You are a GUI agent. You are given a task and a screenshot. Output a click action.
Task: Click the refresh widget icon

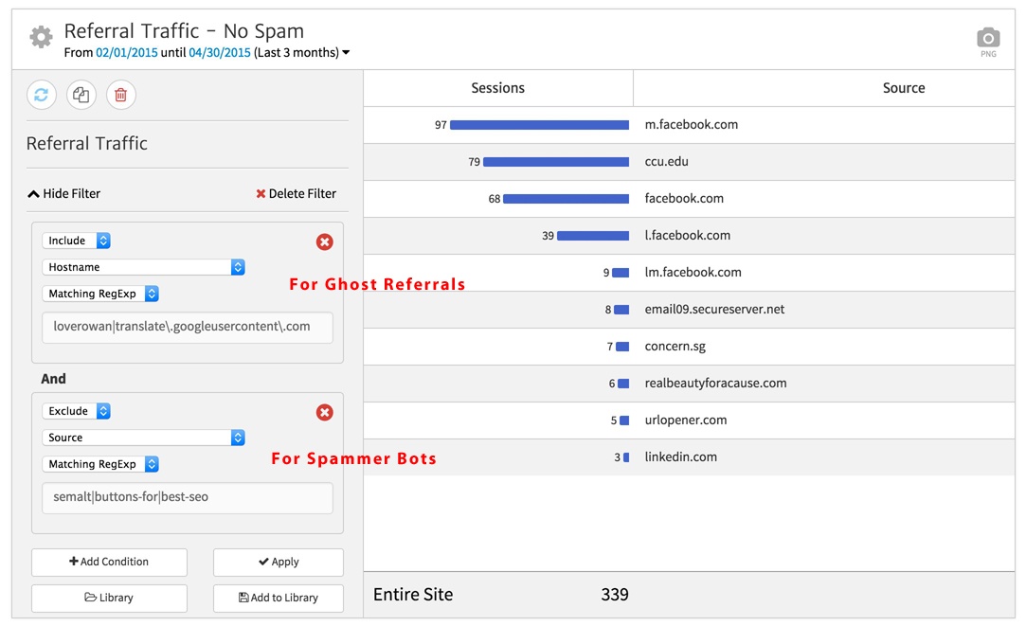point(42,95)
